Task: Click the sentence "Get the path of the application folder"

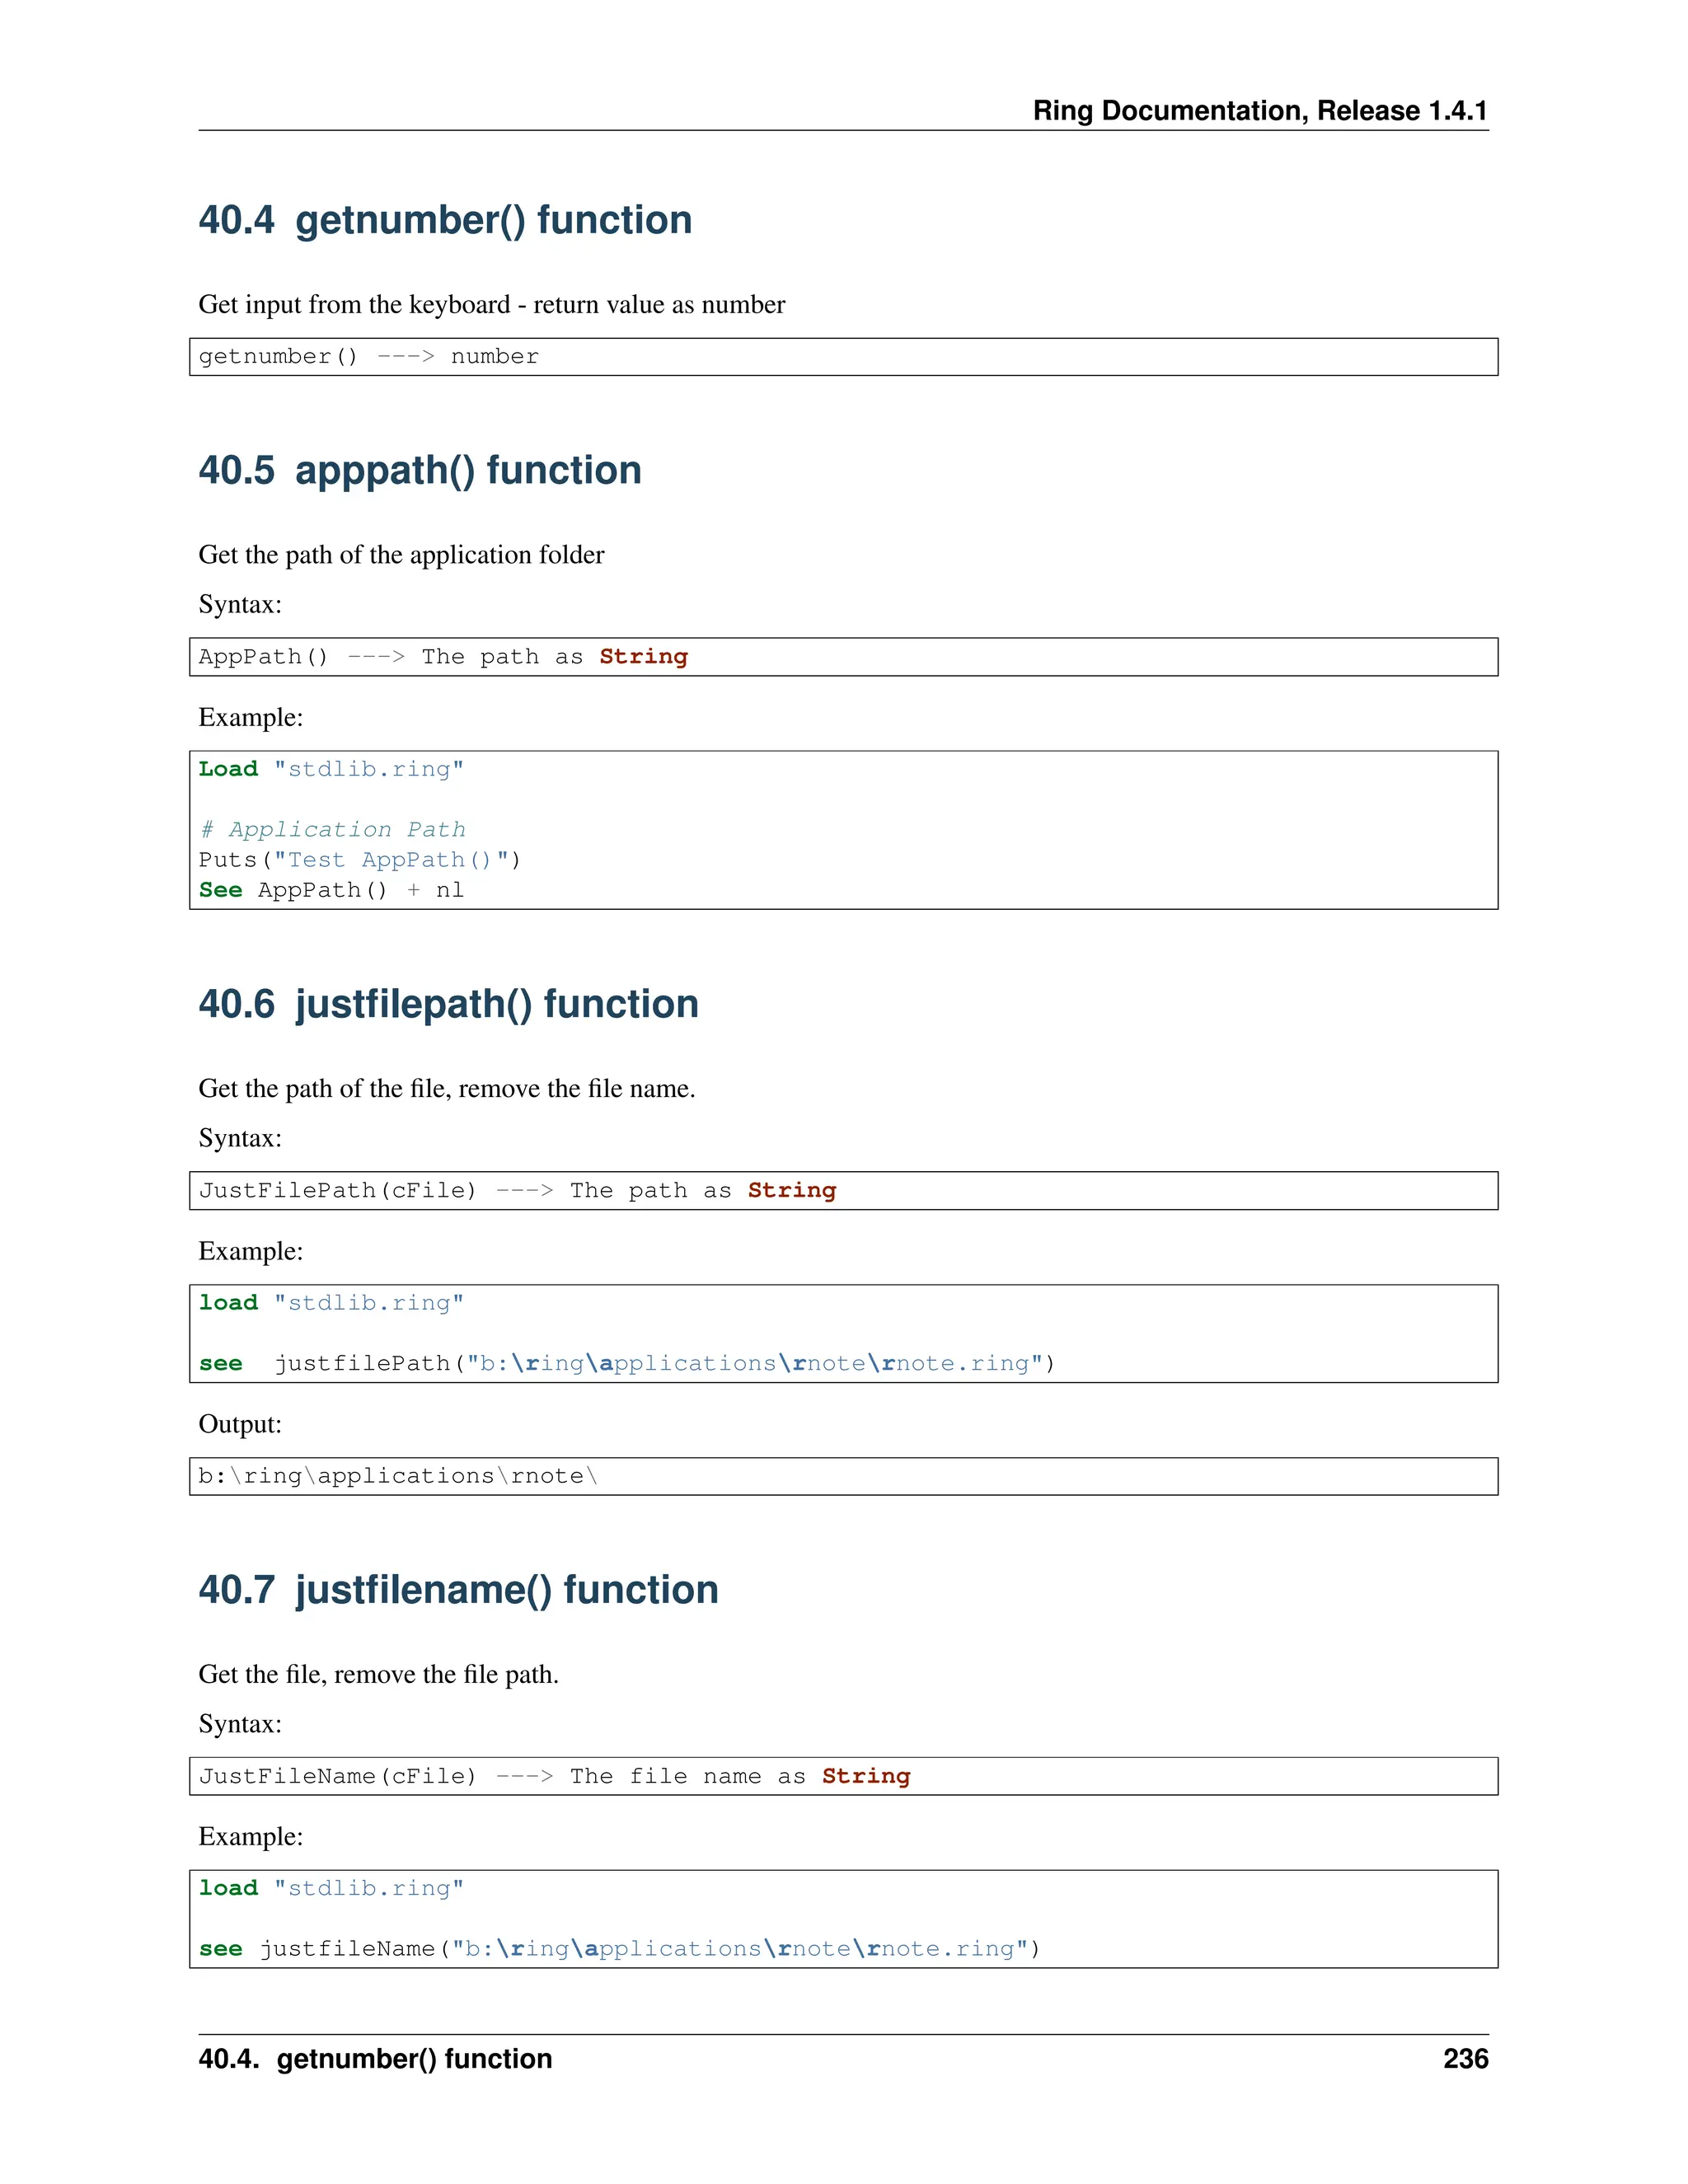Action: coord(401,555)
